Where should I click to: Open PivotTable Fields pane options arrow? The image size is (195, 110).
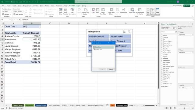[188, 24]
